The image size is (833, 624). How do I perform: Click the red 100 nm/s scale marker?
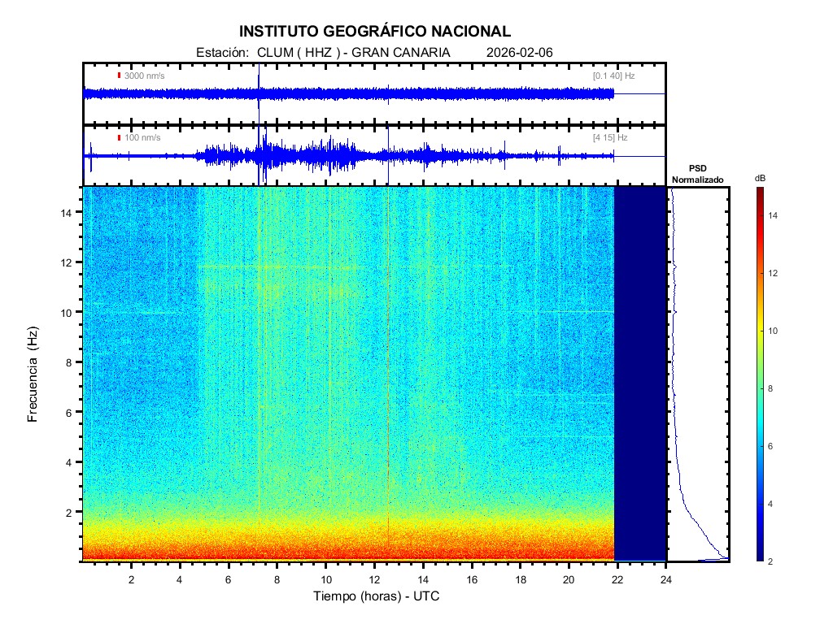pyautogui.click(x=120, y=138)
